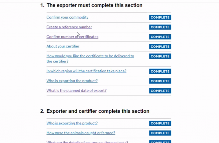Open Confirm number of certificates

click(72, 37)
